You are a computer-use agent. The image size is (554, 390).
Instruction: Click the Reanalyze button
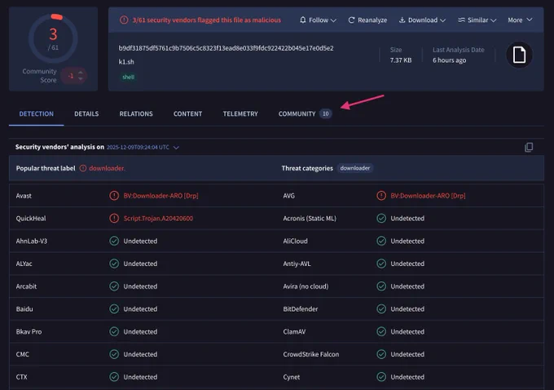click(367, 20)
